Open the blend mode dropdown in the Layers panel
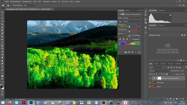The height and width of the screenshot is (105, 187). click(159, 71)
